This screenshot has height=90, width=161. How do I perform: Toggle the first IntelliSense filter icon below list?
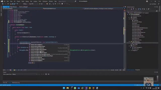click(29, 63)
